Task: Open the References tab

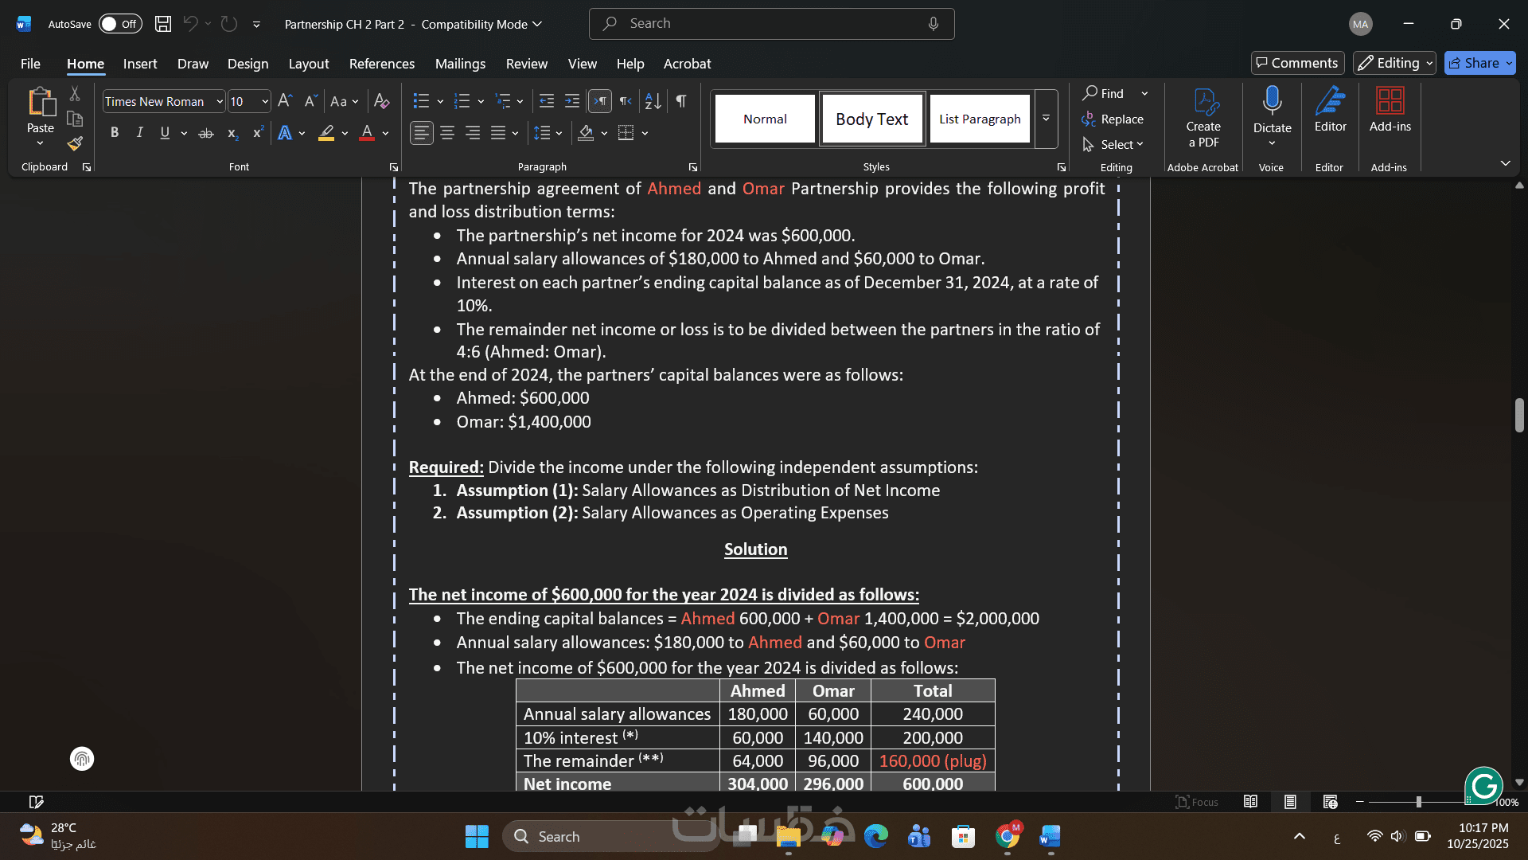Action: (381, 64)
